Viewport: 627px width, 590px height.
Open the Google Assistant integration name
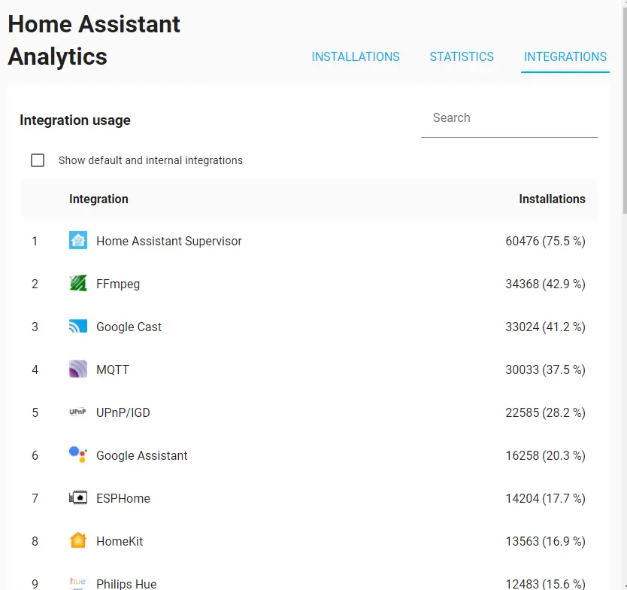141,455
